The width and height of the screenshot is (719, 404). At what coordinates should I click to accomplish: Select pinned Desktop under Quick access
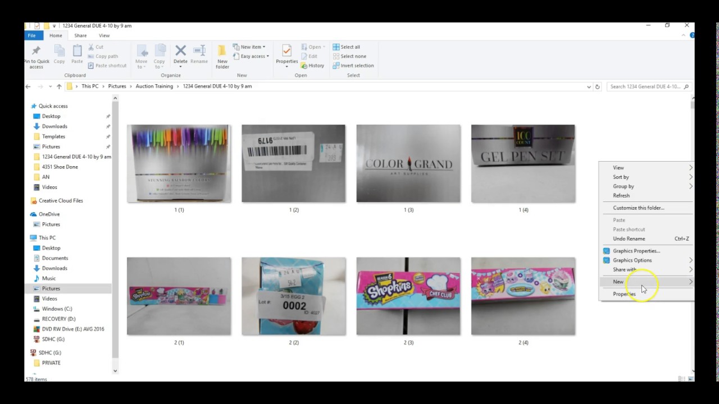[51, 116]
